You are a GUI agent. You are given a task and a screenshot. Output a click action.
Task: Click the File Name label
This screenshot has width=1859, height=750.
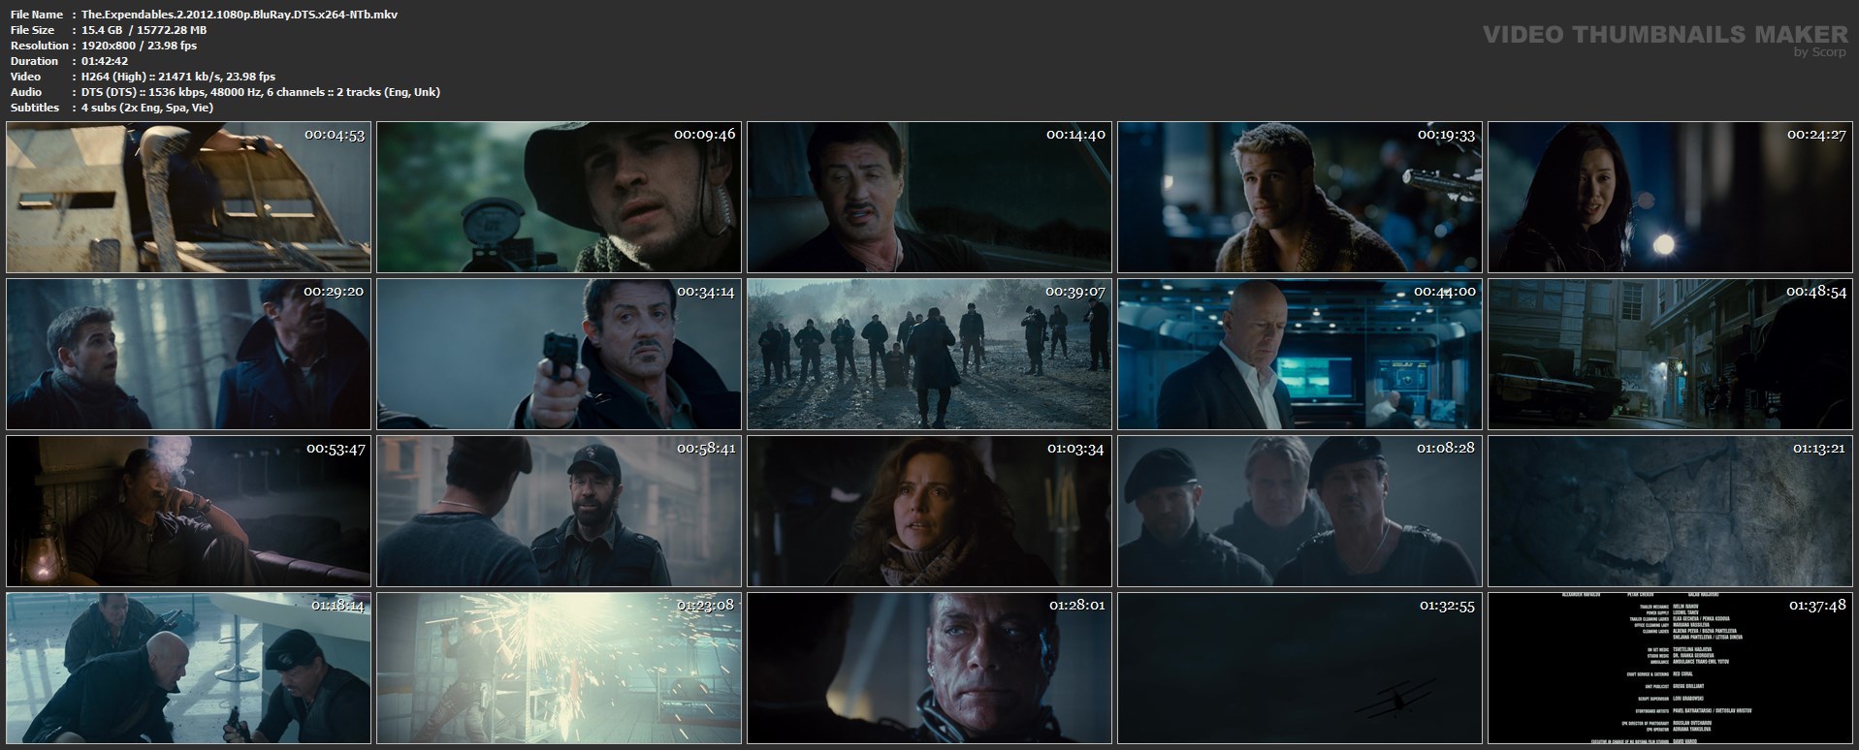tap(36, 15)
